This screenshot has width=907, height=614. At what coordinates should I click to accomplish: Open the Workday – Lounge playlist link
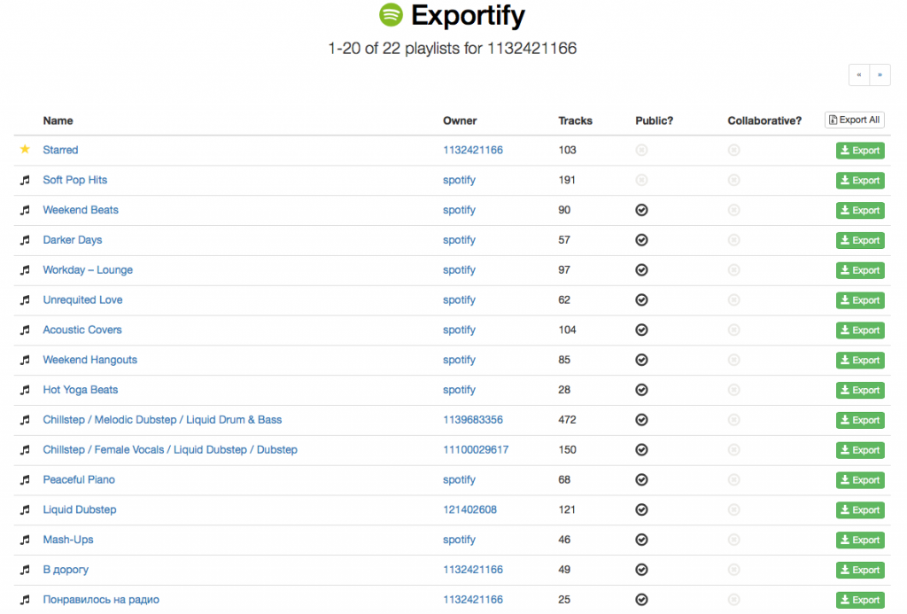click(88, 270)
